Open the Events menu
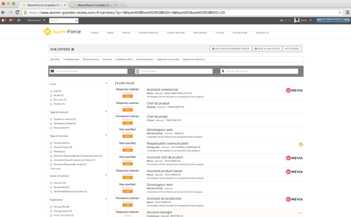The height and width of the screenshot is (217, 351). click(126, 33)
